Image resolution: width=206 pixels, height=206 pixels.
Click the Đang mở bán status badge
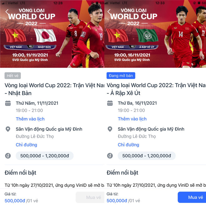point(121,76)
